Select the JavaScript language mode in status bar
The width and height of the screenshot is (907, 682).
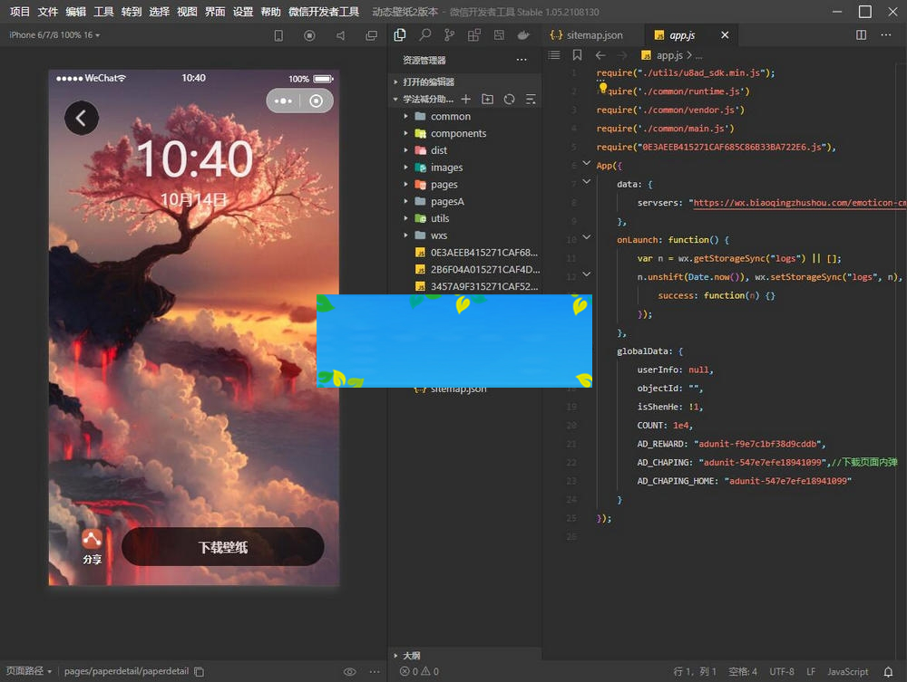[x=847, y=671]
